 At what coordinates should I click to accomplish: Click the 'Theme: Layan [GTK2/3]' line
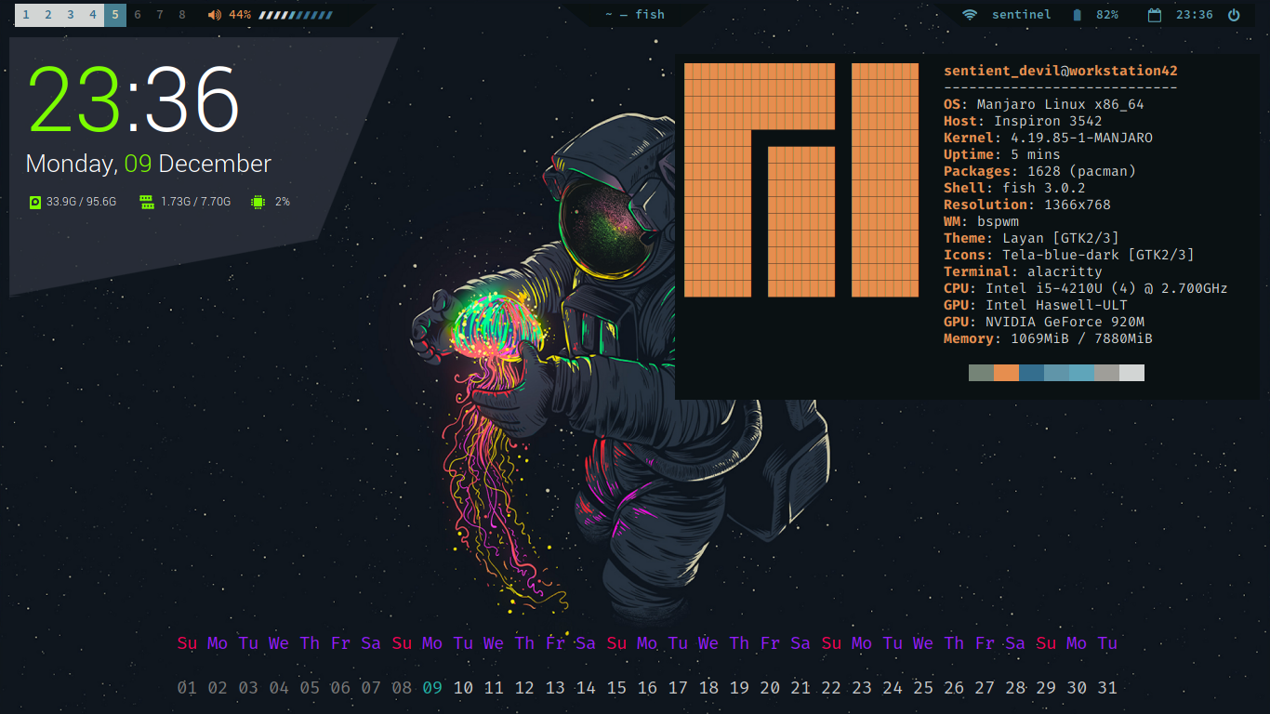tap(1031, 238)
